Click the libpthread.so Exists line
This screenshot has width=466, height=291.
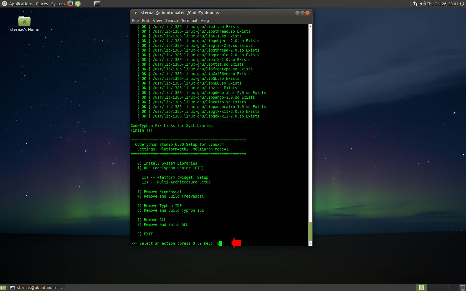(x=194, y=31)
